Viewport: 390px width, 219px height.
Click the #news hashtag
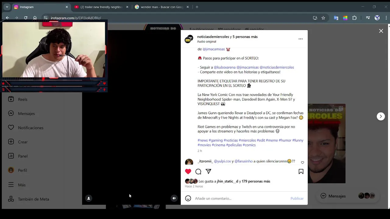point(203,140)
